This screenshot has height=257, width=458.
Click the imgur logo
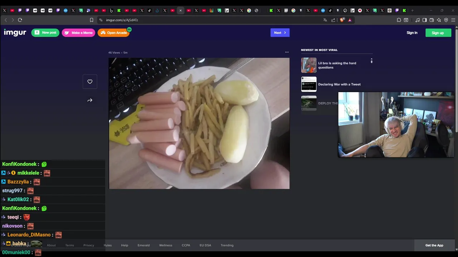point(15,32)
